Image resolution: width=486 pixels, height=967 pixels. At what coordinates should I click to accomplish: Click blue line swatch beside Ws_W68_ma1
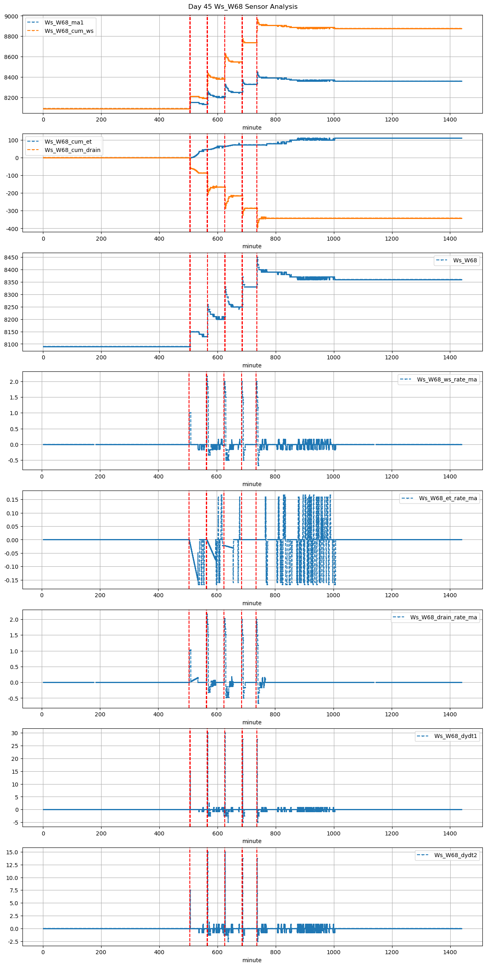pos(34,22)
